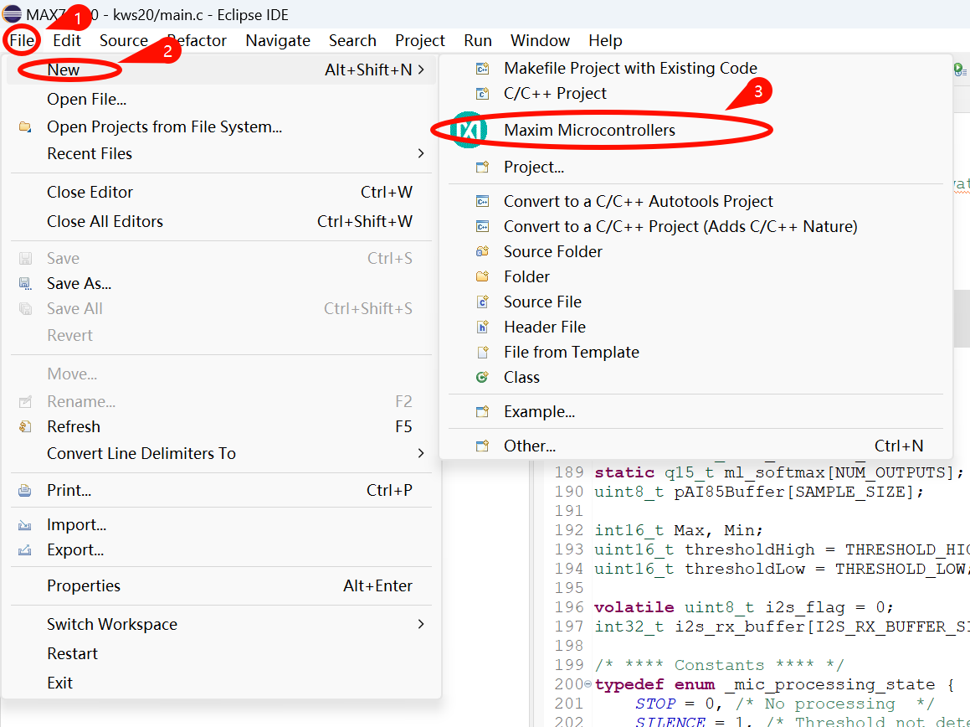Click the Import... icon
970x727 pixels.
pyautogui.click(x=25, y=525)
